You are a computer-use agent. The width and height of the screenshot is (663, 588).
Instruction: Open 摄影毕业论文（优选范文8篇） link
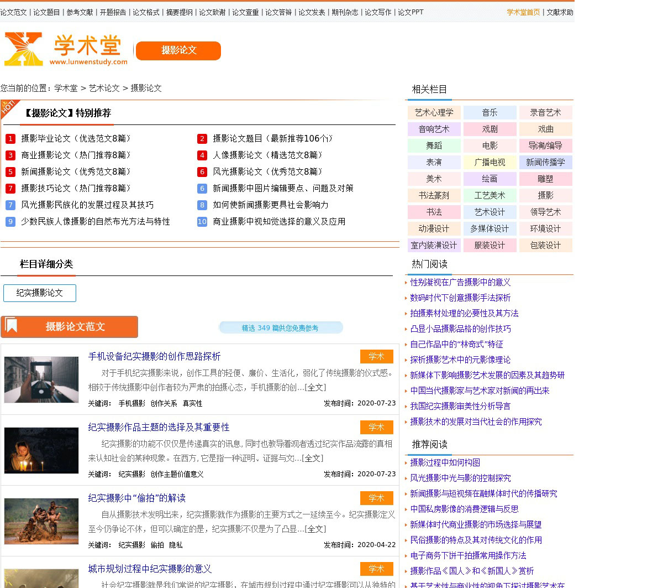pyautogui.click(x=77, y=139)
